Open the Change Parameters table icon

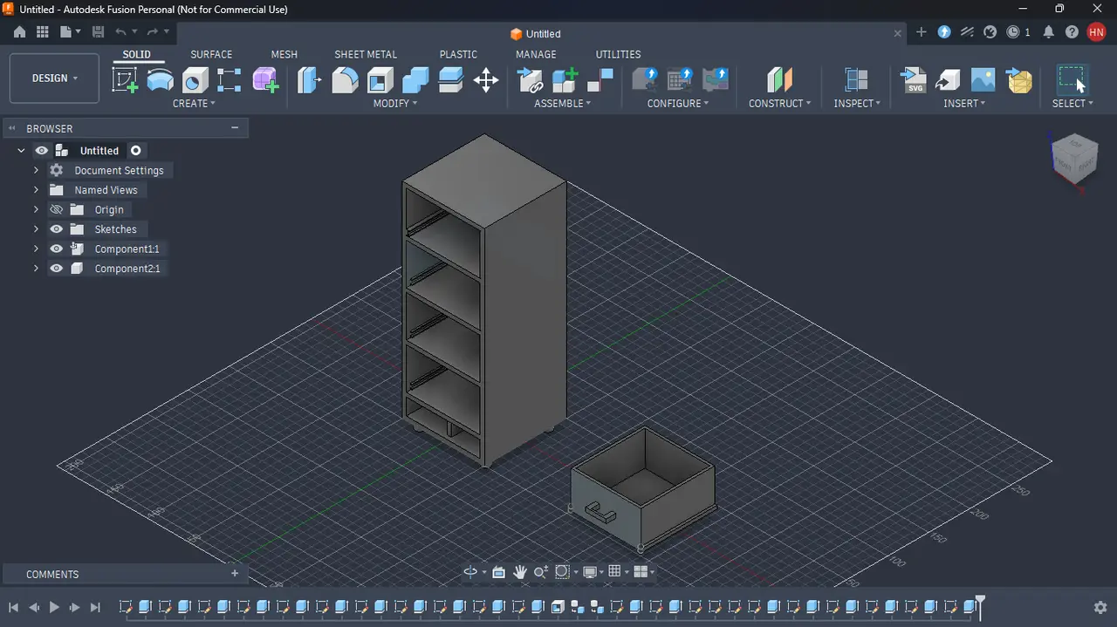click(x=680, y=80)
